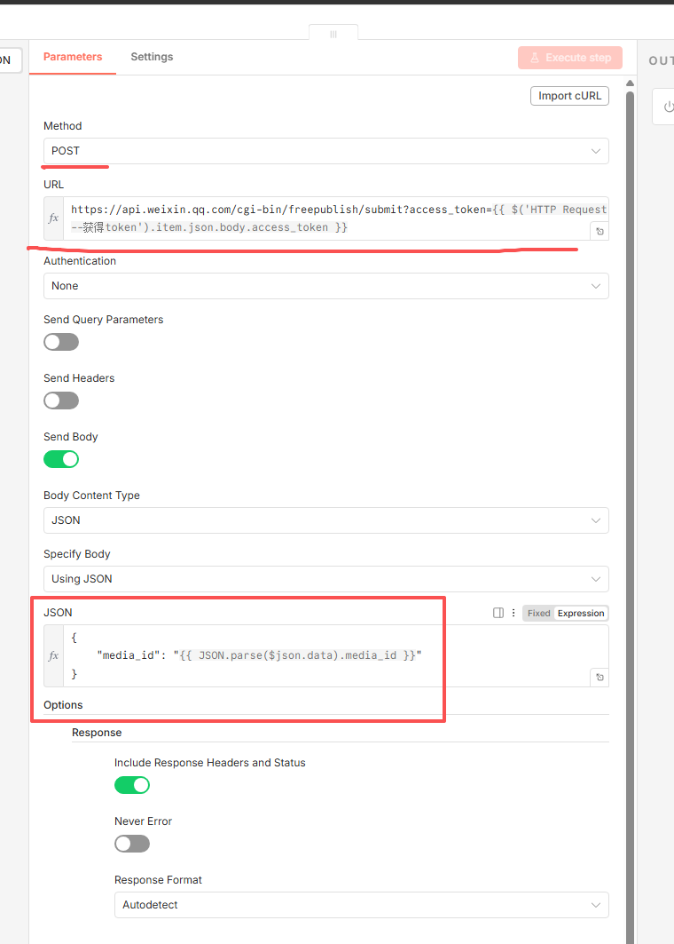This screenshot has width=674, height=944.
Task: Disable the Send Body toggle
Action: [61, 459]
